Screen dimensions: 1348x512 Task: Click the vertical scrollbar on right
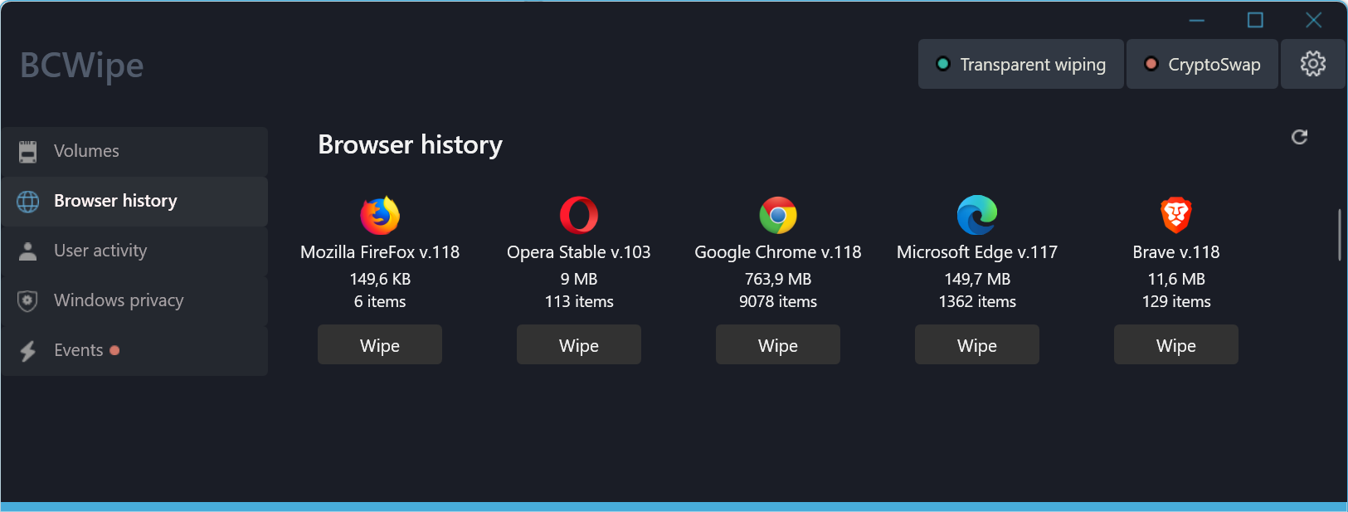(x=1340, y=236)
